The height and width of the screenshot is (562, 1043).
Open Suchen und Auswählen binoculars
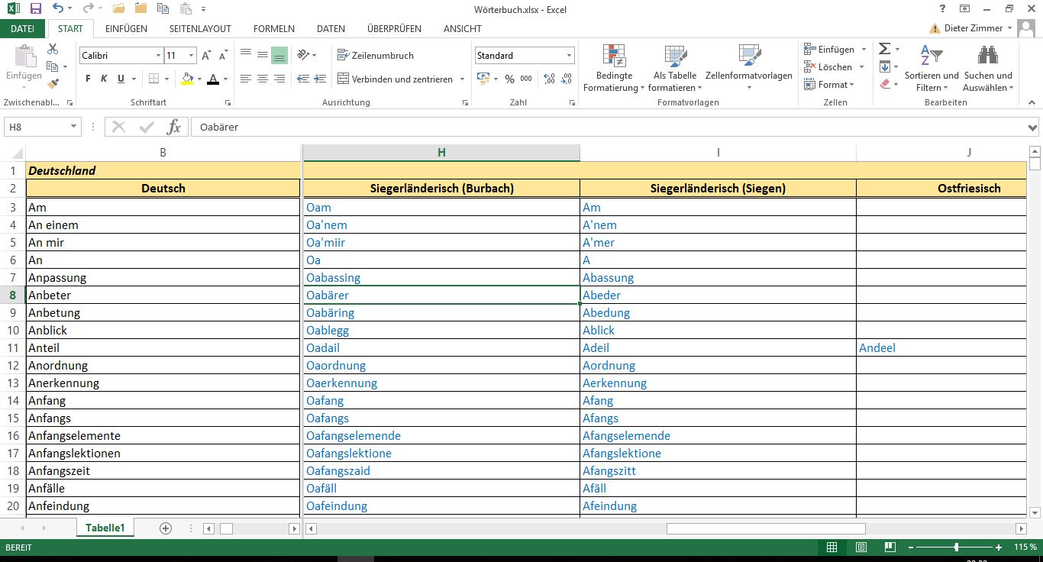(988, 69)
